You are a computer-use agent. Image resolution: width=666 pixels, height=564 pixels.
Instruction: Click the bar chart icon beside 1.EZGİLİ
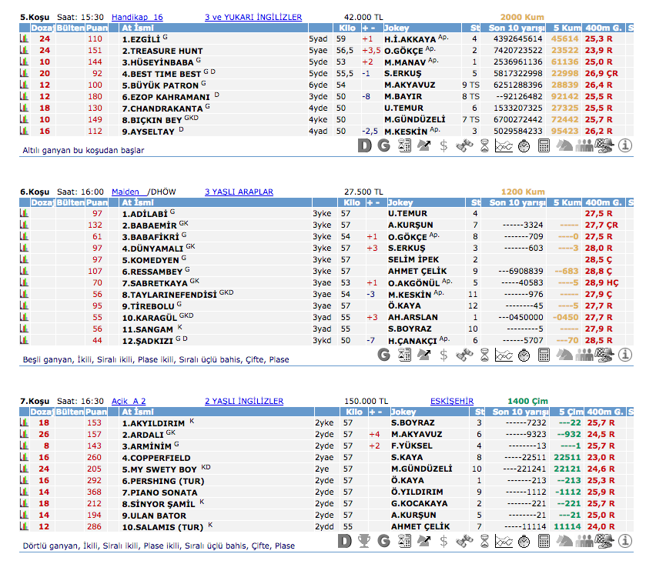click(x=24, y=38)
